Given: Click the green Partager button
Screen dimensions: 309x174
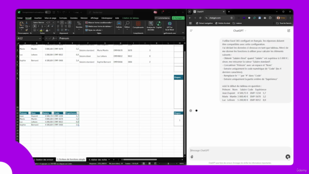Looking at the screenshot, I should (178, 18).
